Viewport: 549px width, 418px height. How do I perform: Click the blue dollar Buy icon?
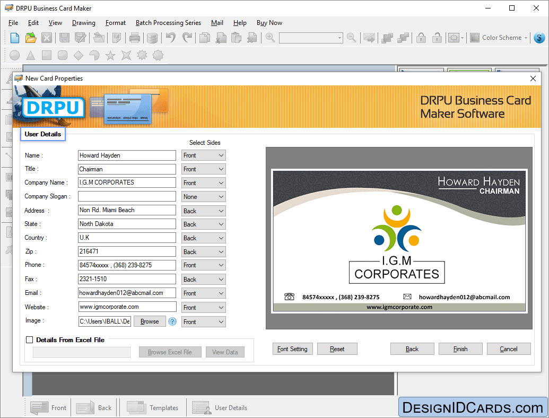click(x=539, y=38)
